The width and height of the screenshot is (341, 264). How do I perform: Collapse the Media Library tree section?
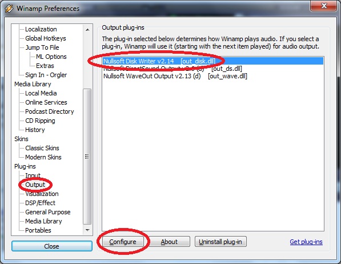[x=33, y=84]
